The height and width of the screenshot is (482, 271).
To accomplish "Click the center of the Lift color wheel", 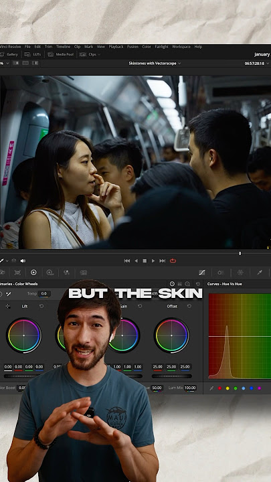I will (x=24, y=335).
